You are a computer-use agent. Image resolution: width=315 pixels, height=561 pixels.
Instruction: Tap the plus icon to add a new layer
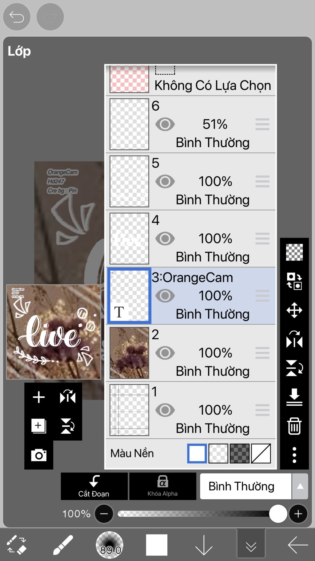(x=39, y=397)
